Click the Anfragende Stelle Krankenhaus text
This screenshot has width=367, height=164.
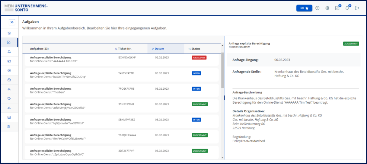click(x=309, y=74)
